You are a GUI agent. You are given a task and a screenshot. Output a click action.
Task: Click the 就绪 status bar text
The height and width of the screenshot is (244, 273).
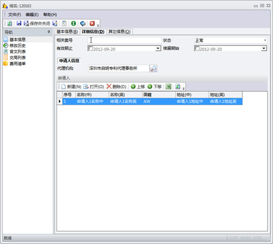(7, 238)
